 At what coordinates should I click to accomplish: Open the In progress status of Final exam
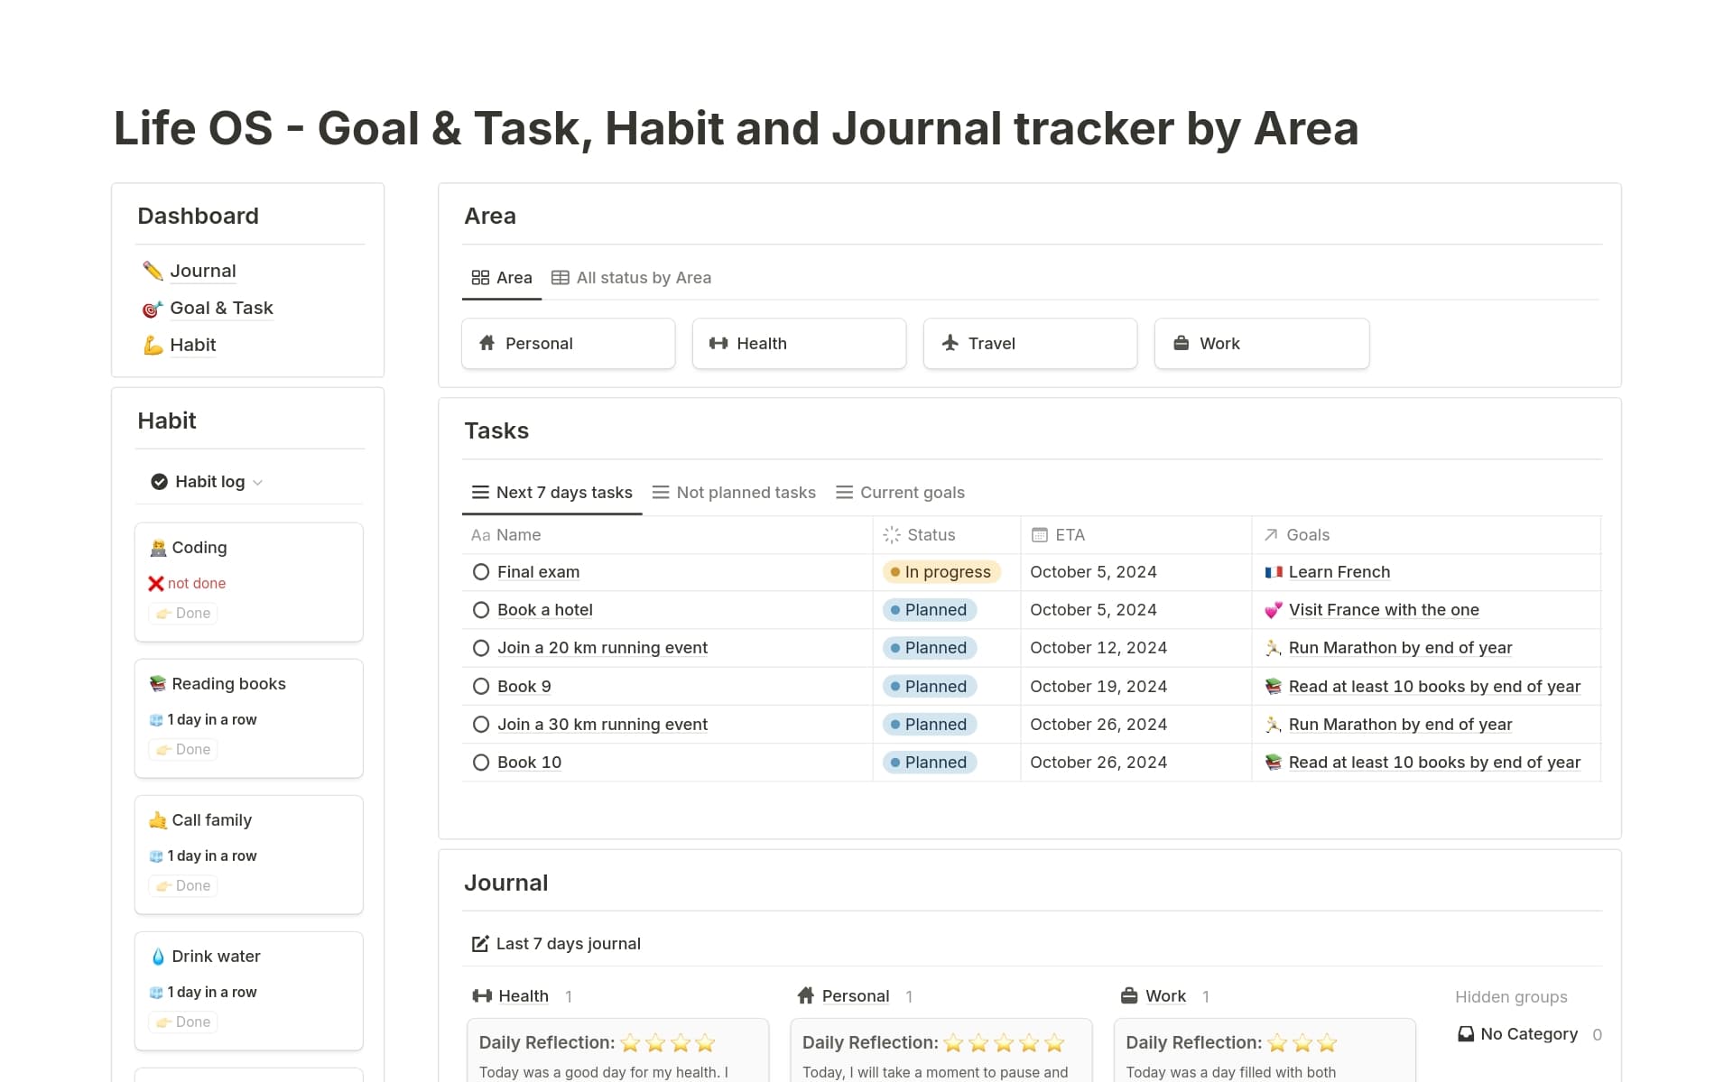click(941, 572)
